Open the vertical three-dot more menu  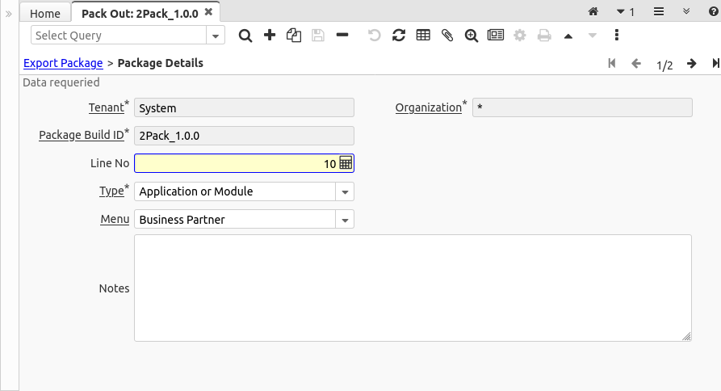(617, 36)
